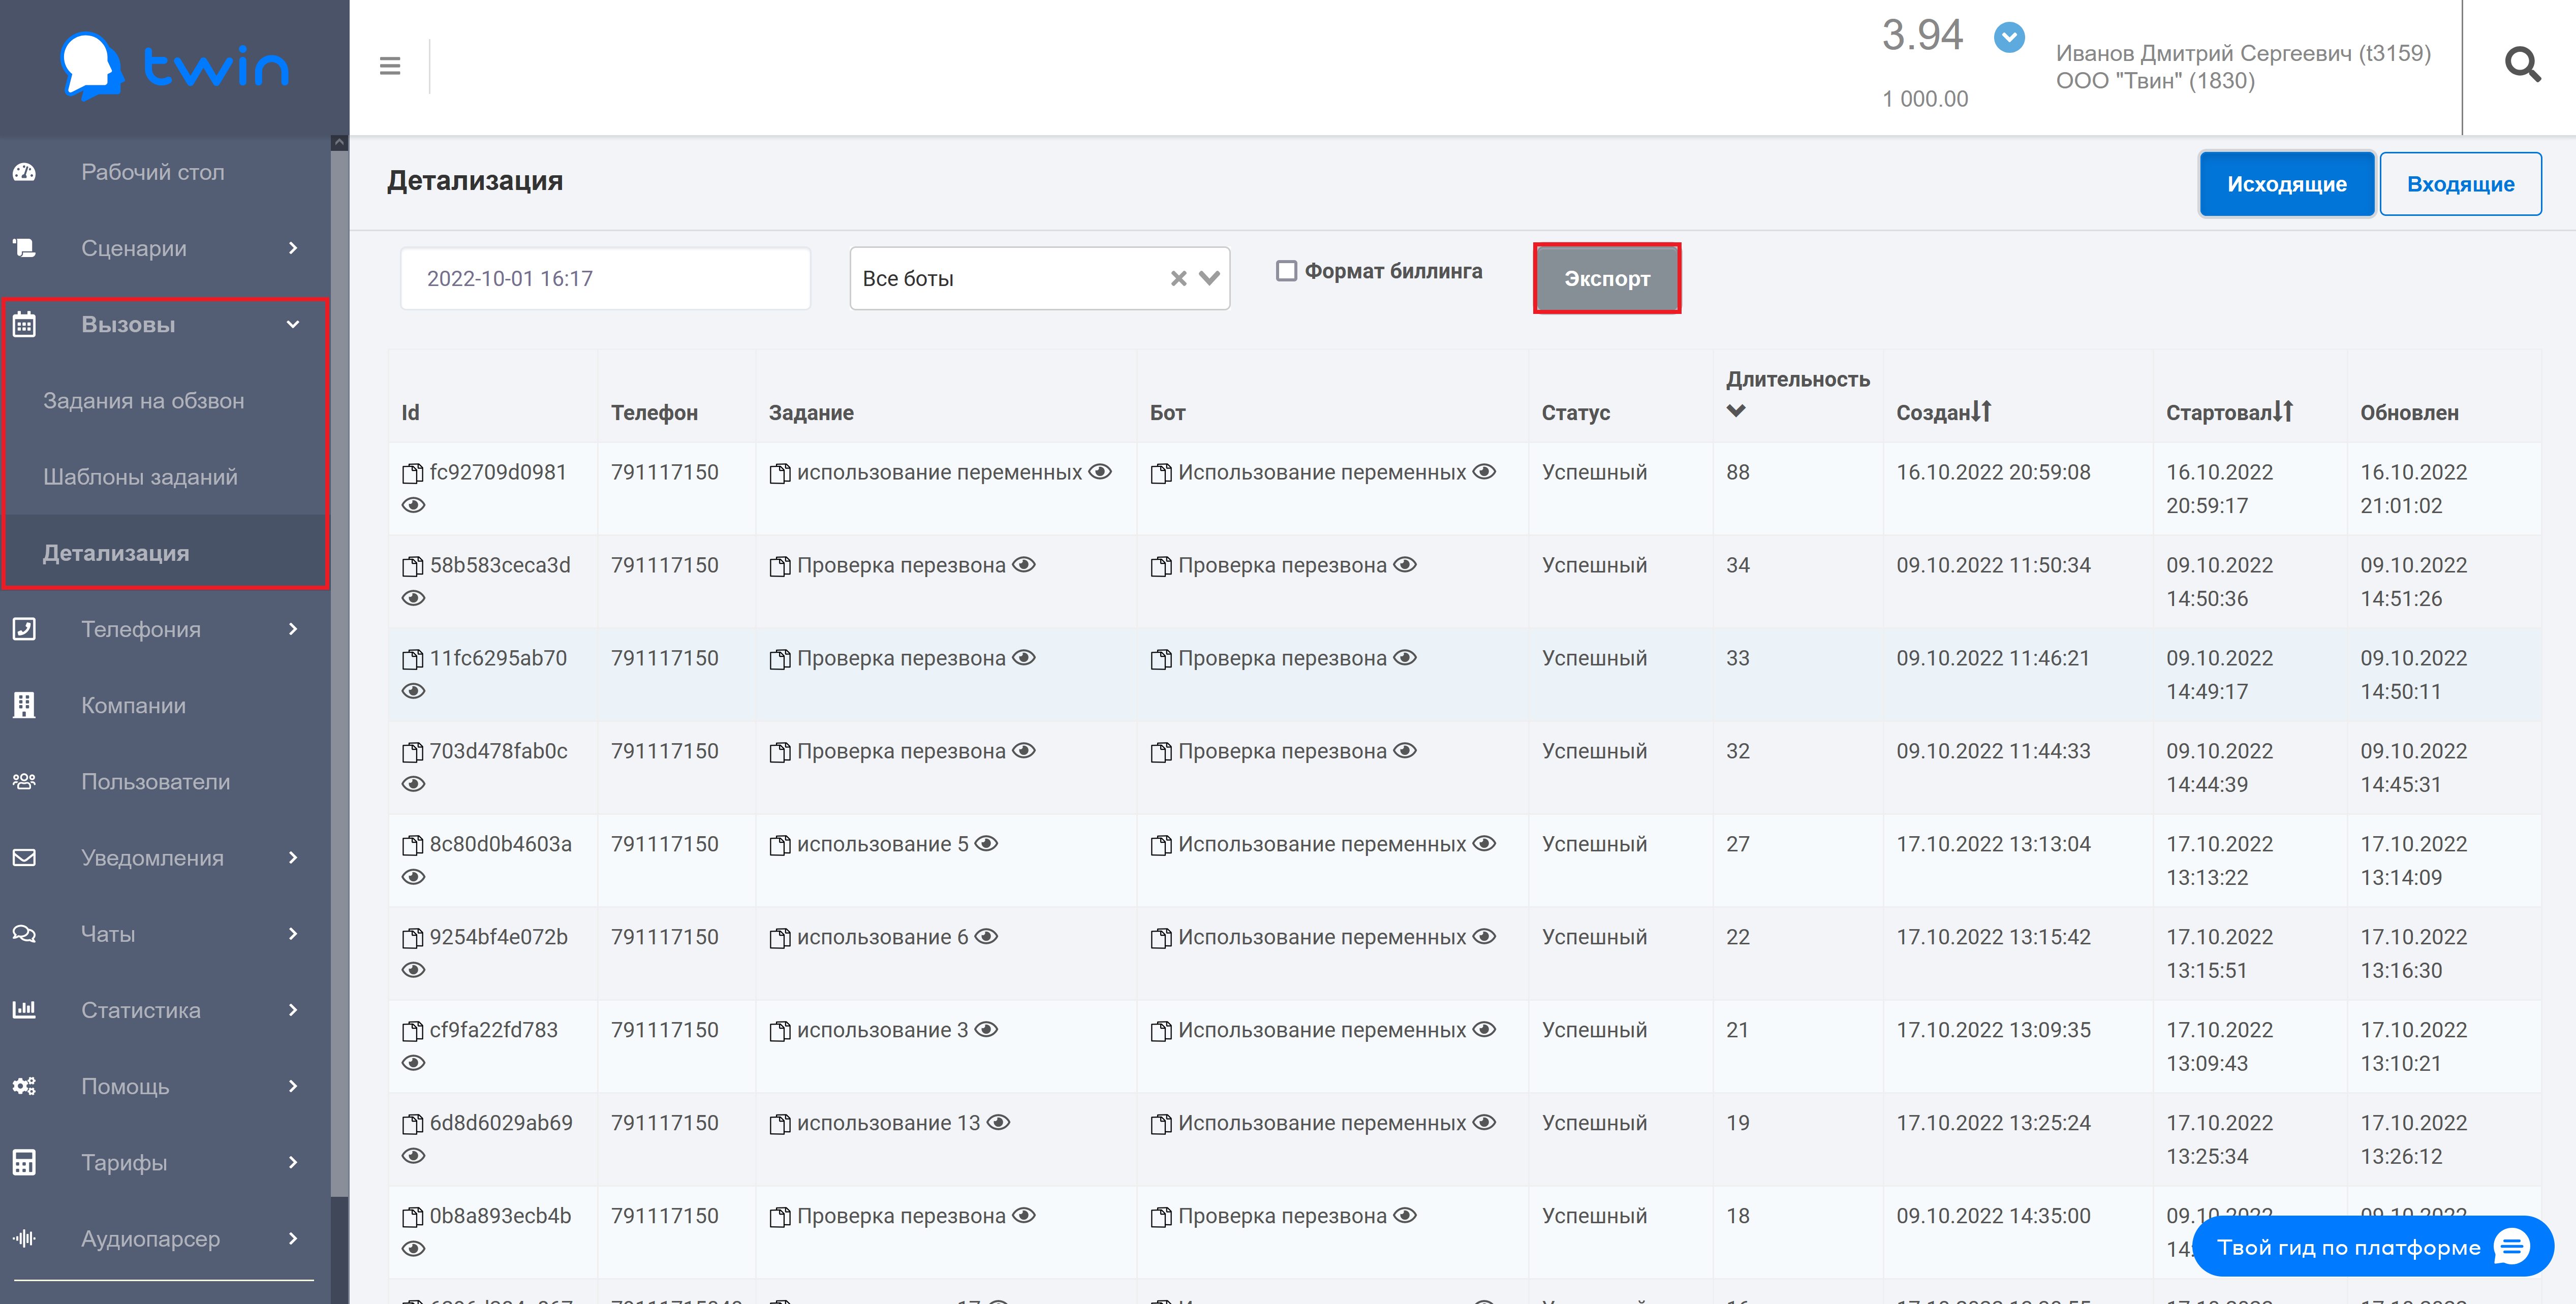Copy task name Проверка перезвона in second row
Viewport: 2576px width, 1304px height.
(x=779, y=566)
